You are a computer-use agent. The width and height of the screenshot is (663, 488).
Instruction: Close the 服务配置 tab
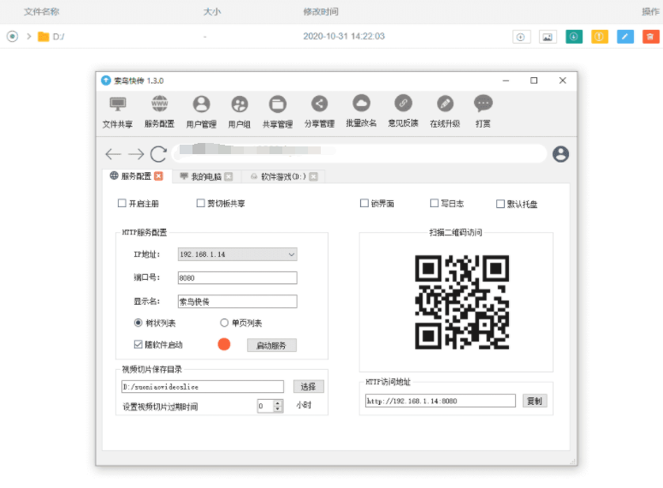[158, 176]
